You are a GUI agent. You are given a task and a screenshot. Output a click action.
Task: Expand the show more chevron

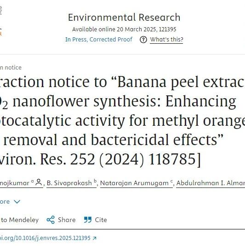[17, 201]
